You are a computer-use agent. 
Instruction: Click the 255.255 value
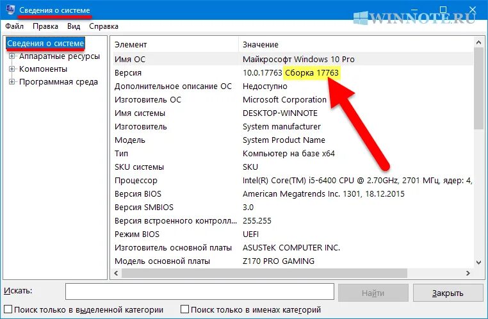(257, 220)
